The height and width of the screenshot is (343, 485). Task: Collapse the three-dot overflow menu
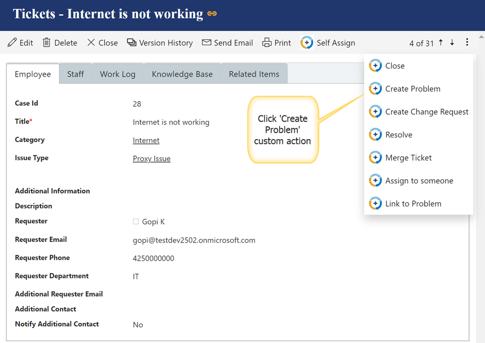coord(467,43)
